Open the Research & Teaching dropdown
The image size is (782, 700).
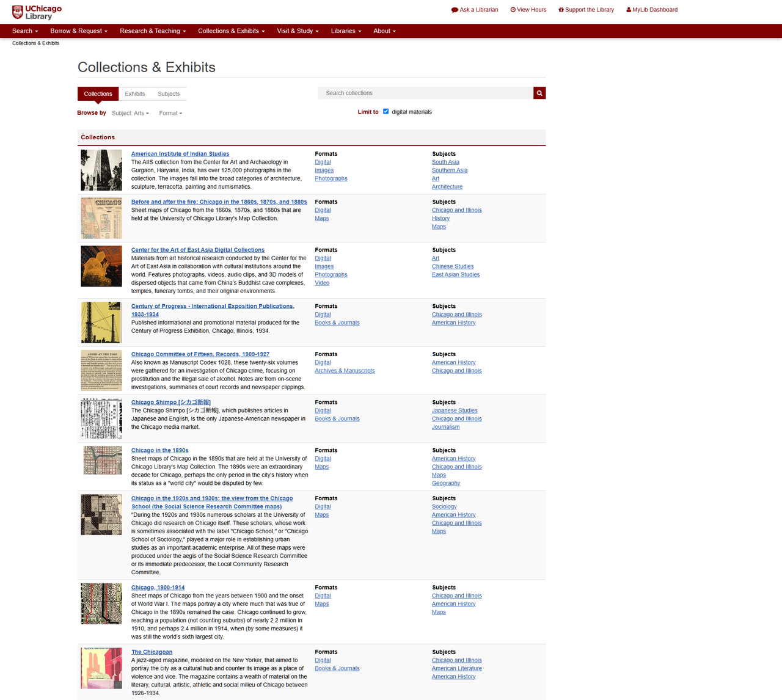(153, 31)
